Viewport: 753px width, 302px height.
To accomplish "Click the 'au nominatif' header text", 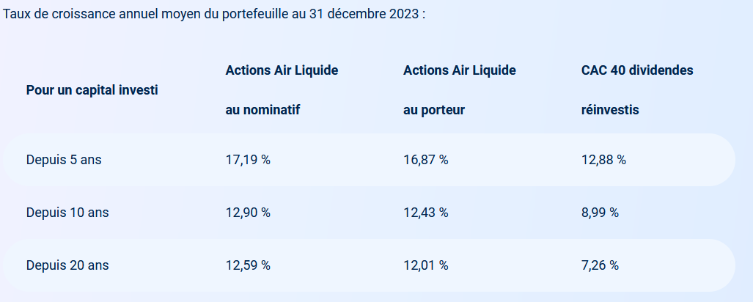I will click(263, 110).
